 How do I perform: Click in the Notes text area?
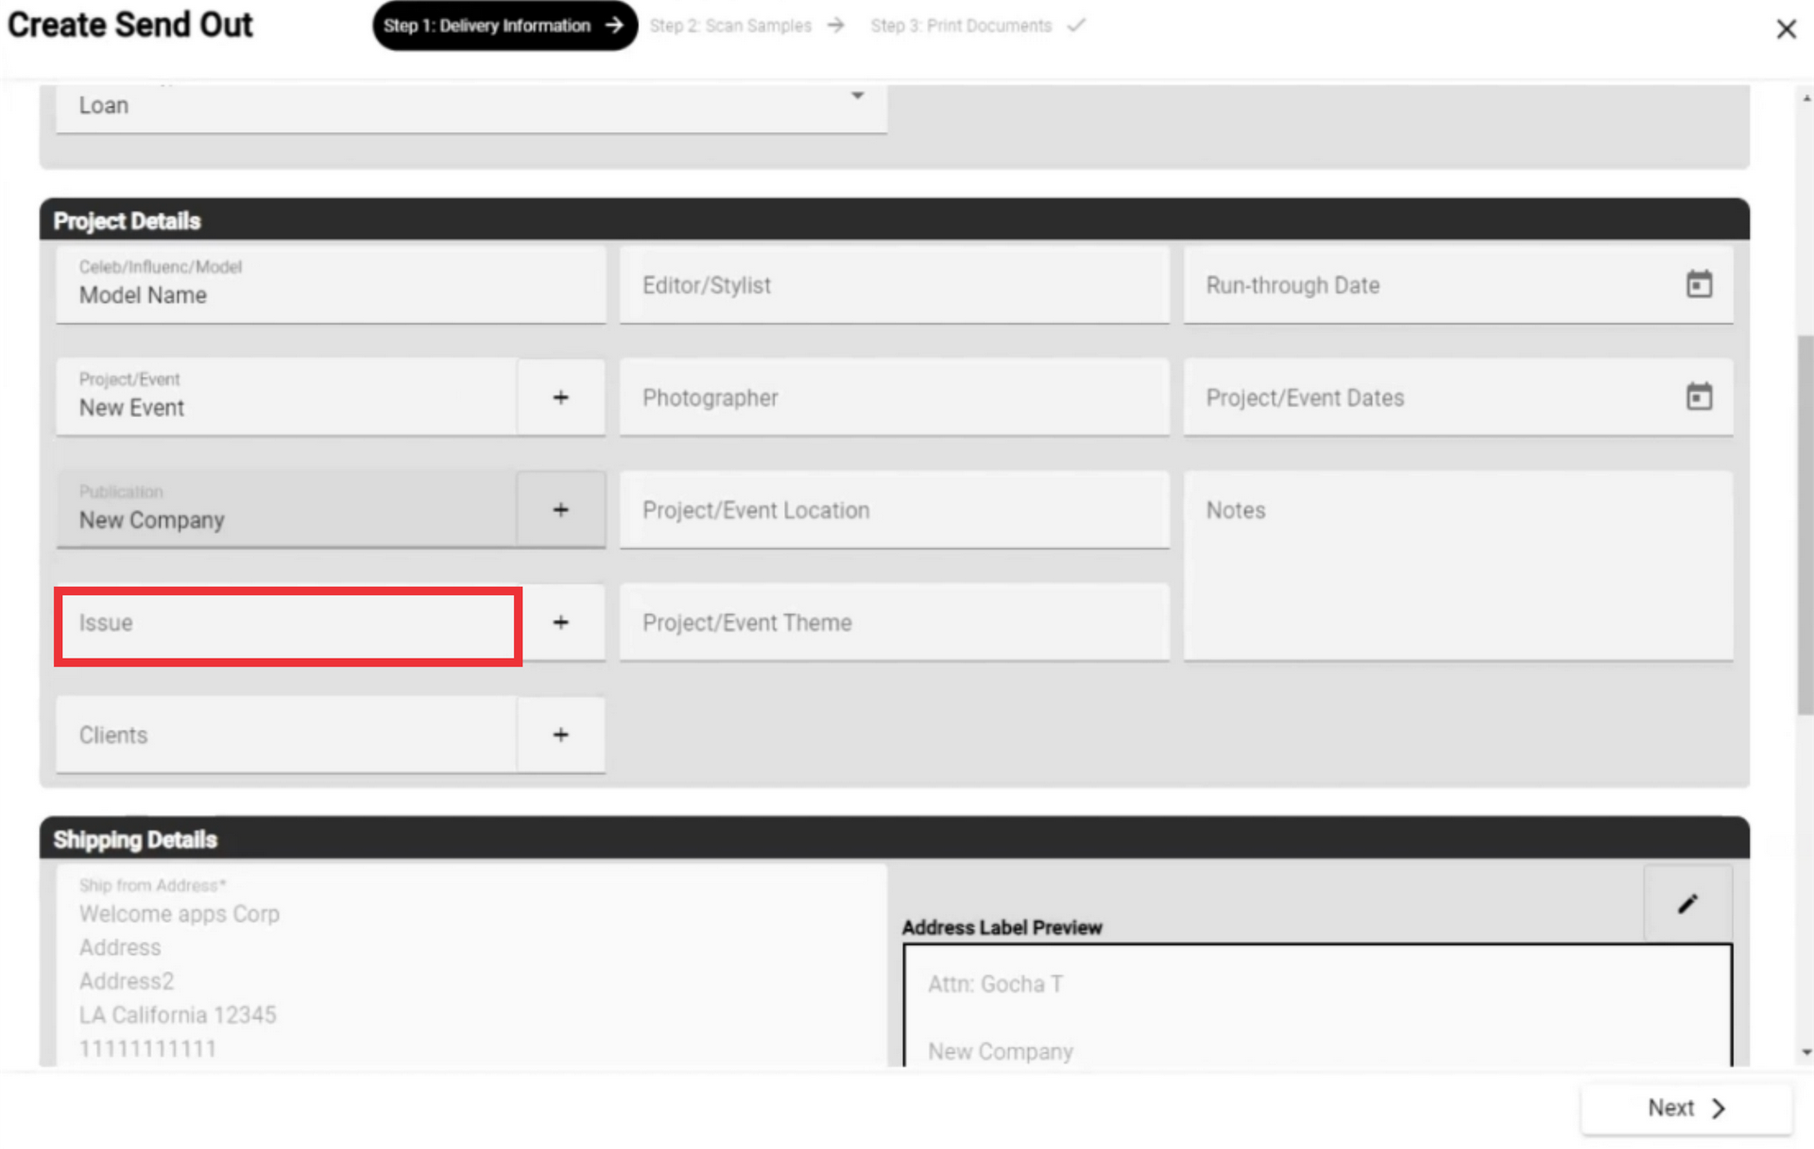tap(1458, 566)
